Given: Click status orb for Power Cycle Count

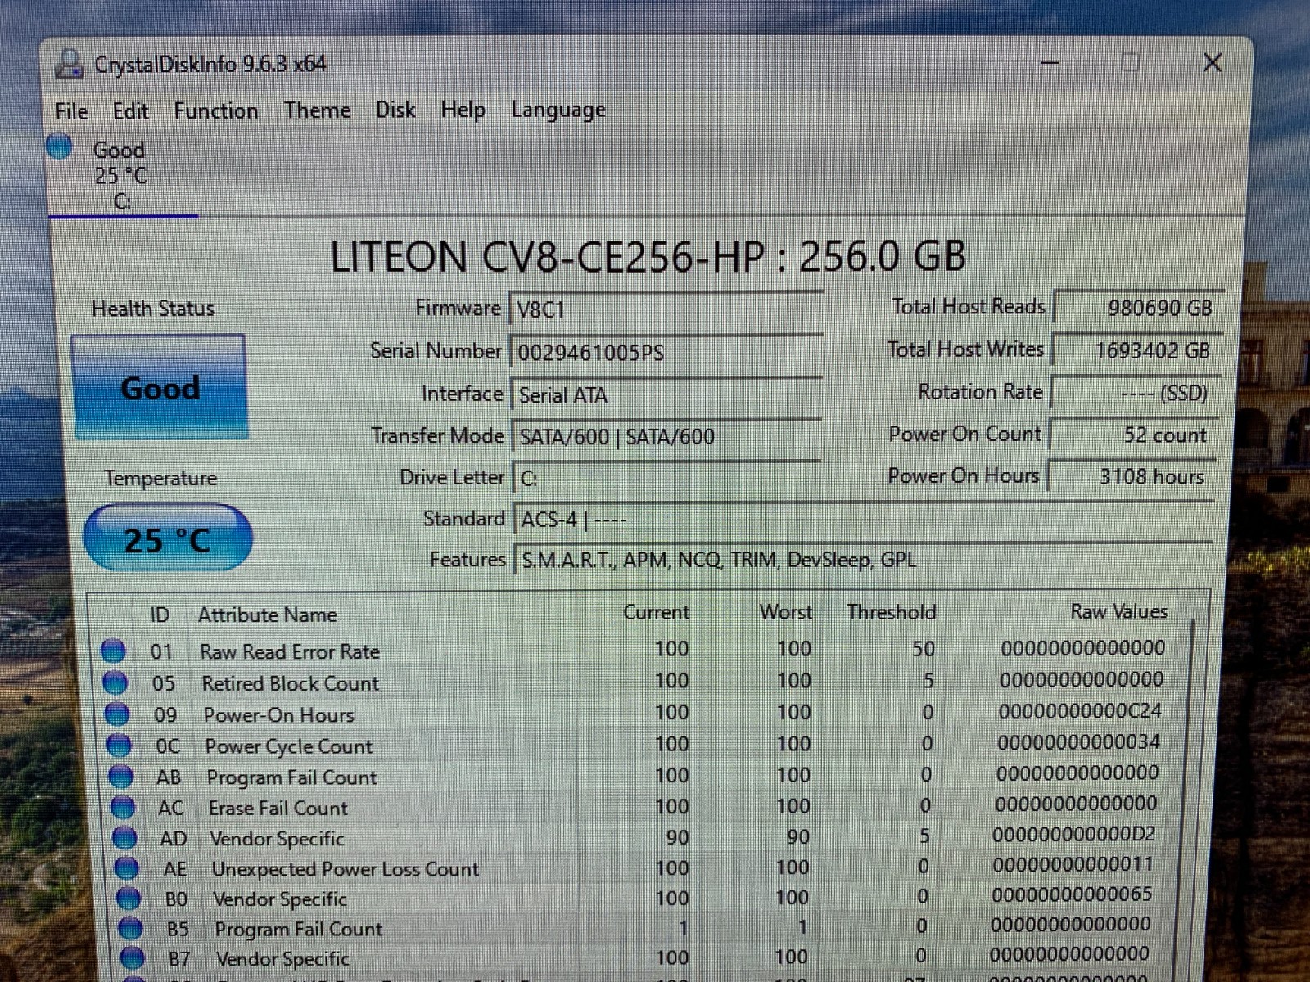Looking at the screenshot, I should (x=120, y=745).
